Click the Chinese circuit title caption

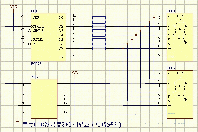pos(72,124)
